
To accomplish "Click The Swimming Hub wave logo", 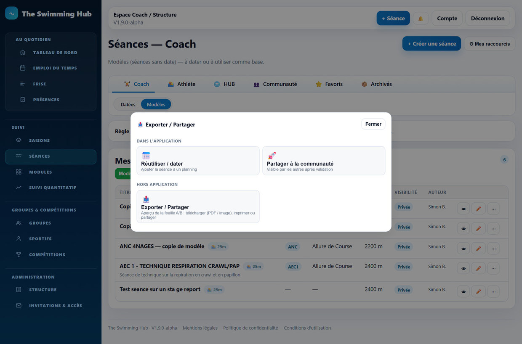I will click(12, 13).
